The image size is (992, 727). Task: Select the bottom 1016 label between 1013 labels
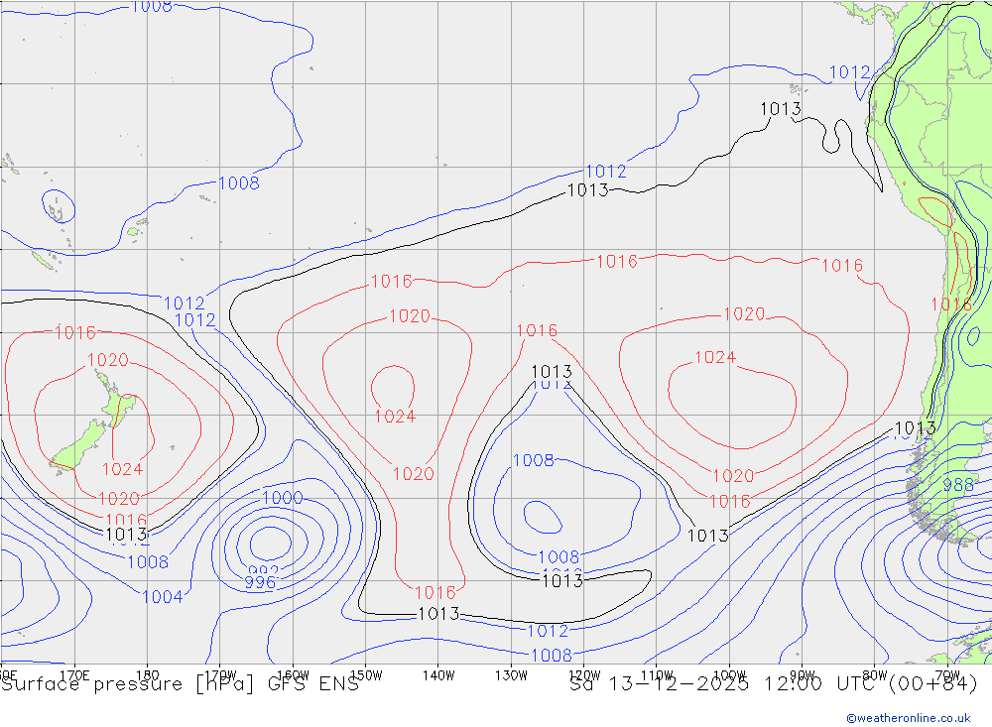(435, 593)
